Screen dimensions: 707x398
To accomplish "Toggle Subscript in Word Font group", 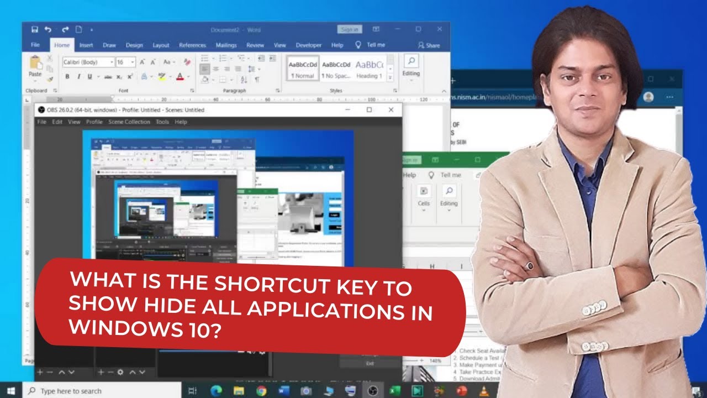I will pos(120,77).
